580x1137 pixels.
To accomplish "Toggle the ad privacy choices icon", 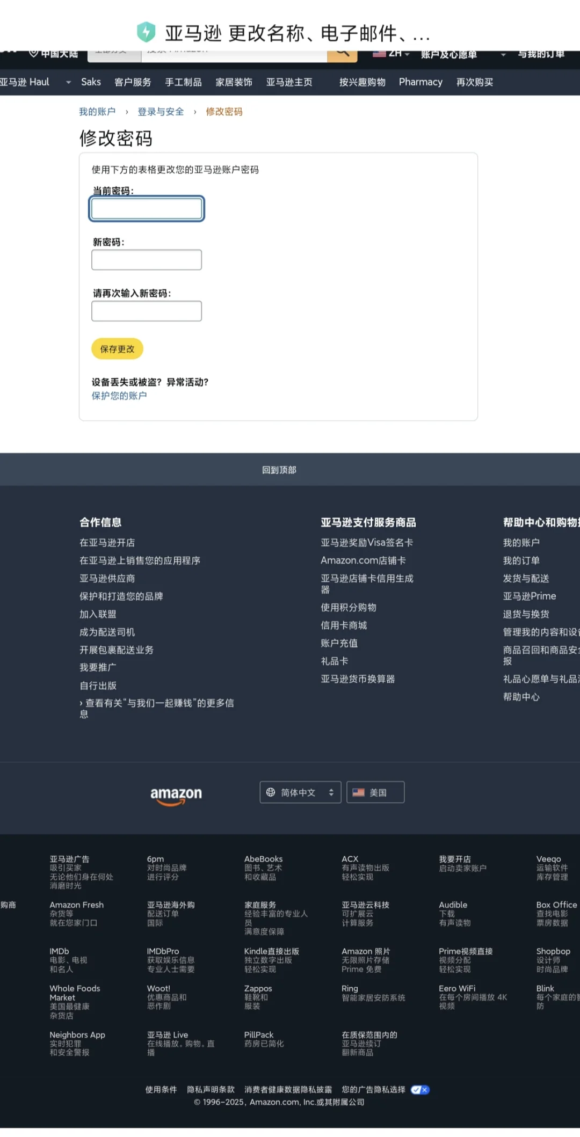I will (x=420, y=1090).
